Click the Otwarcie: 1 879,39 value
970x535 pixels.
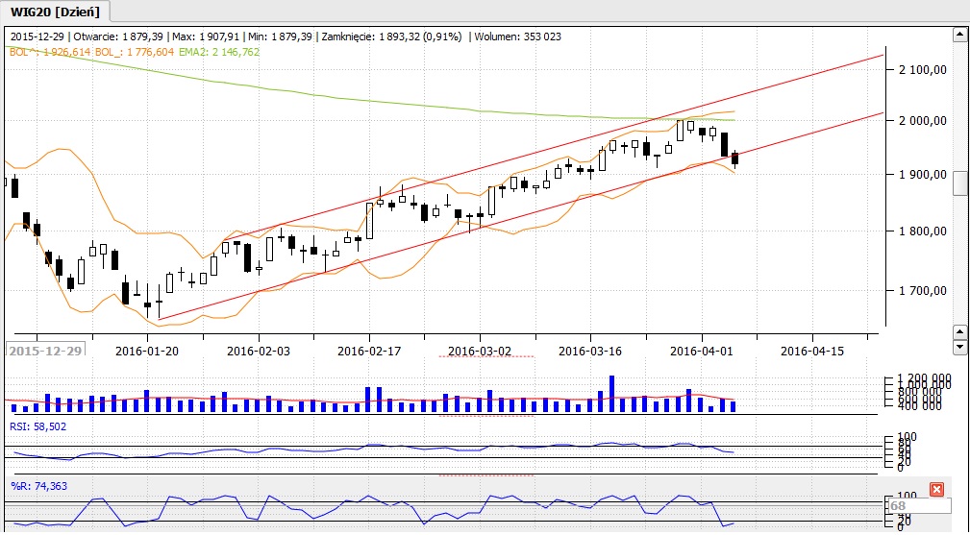118,36
